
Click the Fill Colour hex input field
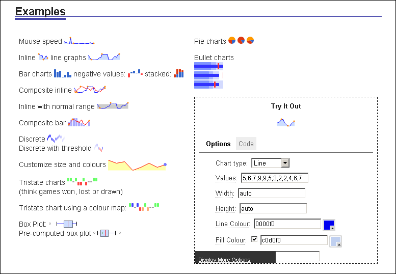pyautogui.click(x=294, y=240)
